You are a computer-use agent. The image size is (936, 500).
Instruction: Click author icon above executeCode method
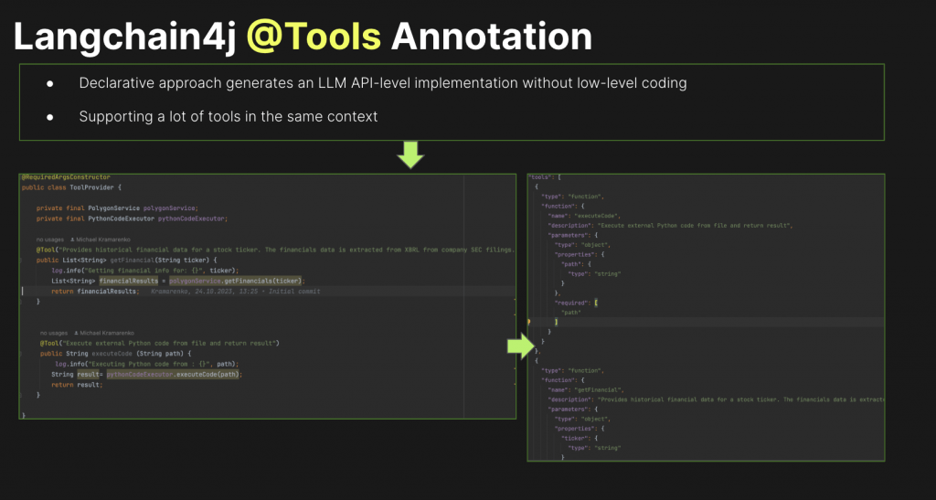click(76, 333)
